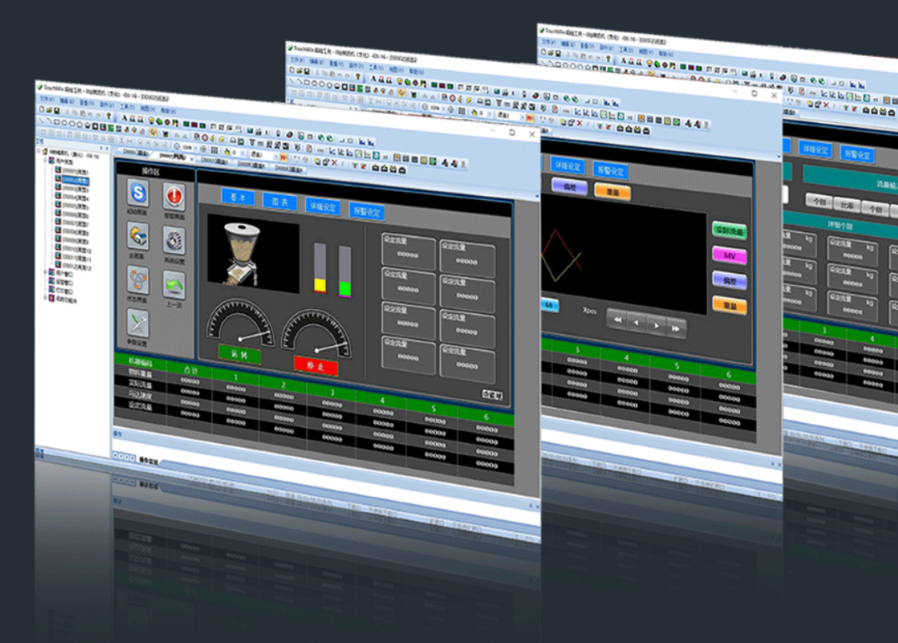Viewport: 898px width, 643px height.
Task: Click orange button above chart in middle window
Action: tap(612, 192)
